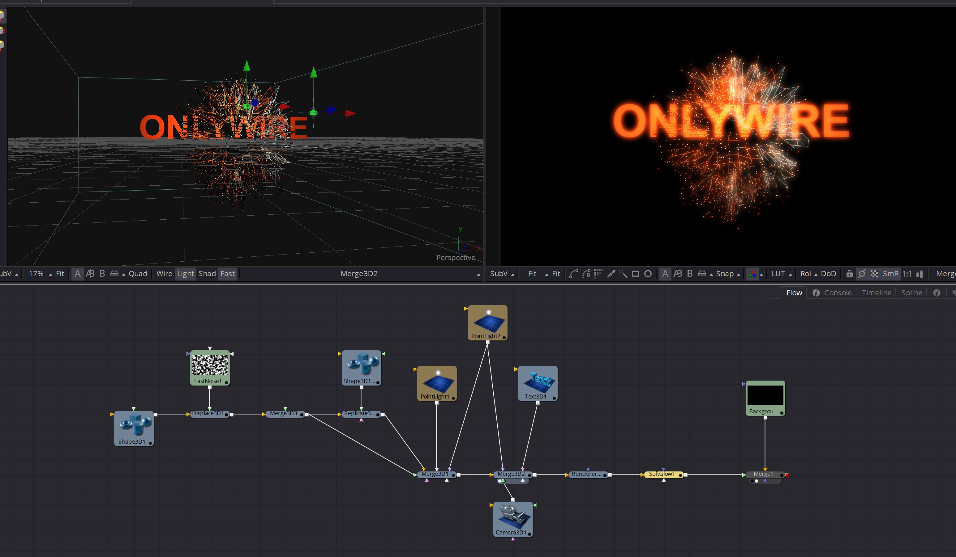Select the PointLight2 node
Screen dimensions: 956x557
(x=487, y=323)
